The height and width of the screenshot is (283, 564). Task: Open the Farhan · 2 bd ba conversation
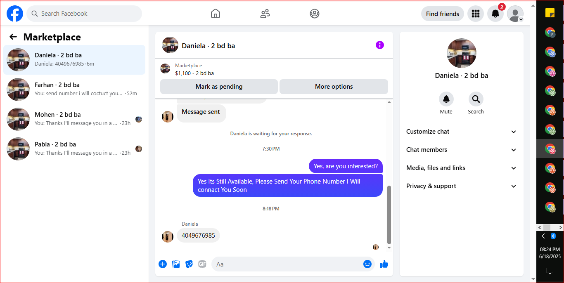(74, 90)
